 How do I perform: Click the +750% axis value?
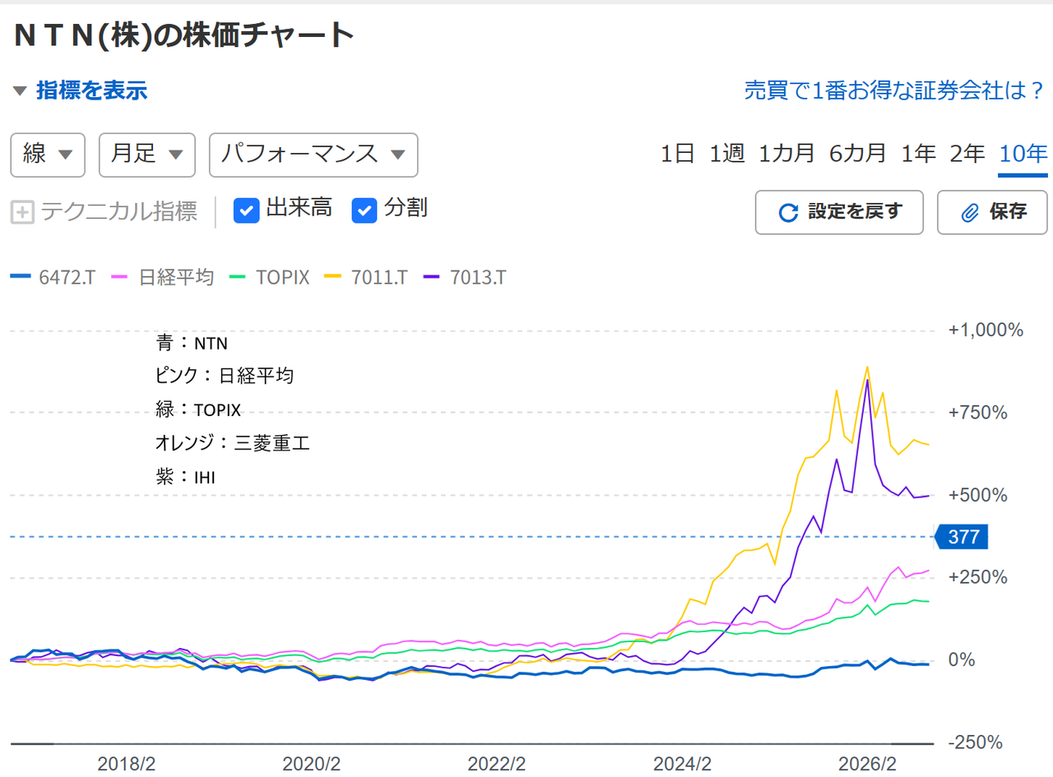tap(978, 413)
